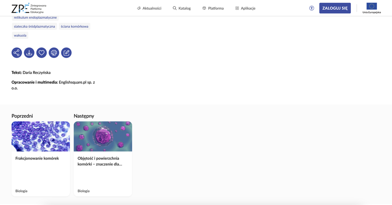This screenshot has width=392, height=205.
Task: Open the Platforma menu item
Action: point(213,8)
